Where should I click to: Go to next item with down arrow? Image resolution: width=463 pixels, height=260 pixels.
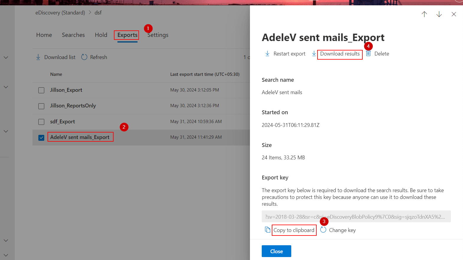click(x=439, y=14)
